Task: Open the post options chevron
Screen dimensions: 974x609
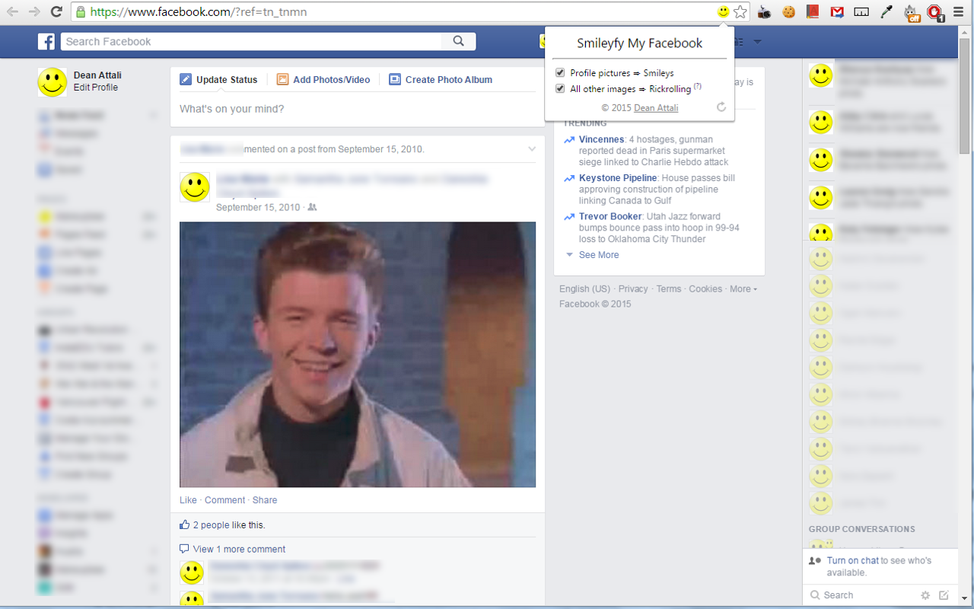Action: tap(532, 149)
